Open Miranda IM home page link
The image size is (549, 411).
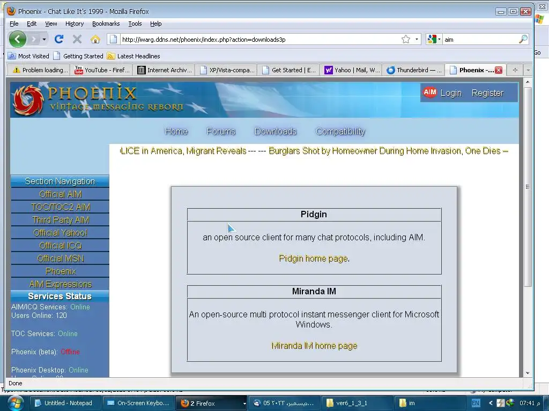coord(314,346)
